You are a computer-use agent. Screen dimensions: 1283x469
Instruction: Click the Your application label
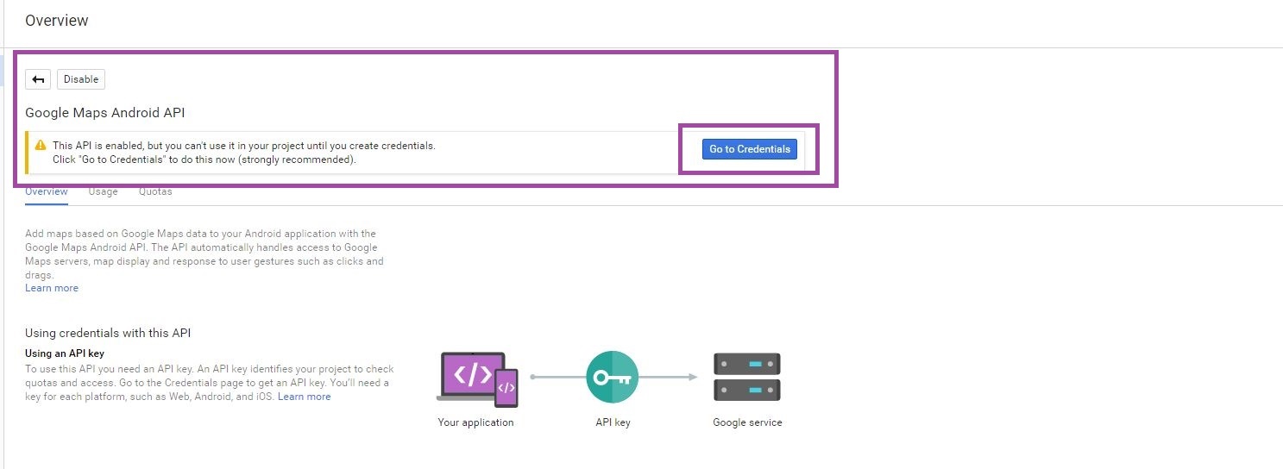tap(475, 422)
